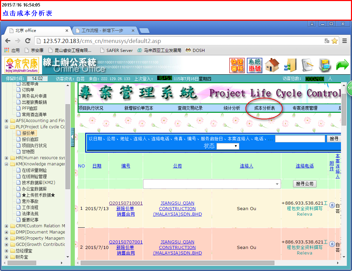Image resolution: width=352 pixels, height=271 pixels.
Task: Expand the AFS (Accounting and Fin) folder
Action: tap(7, 121)
